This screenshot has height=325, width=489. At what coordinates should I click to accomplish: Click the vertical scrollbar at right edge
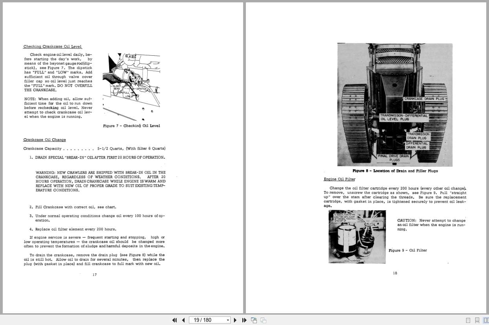tap(487, 157)
